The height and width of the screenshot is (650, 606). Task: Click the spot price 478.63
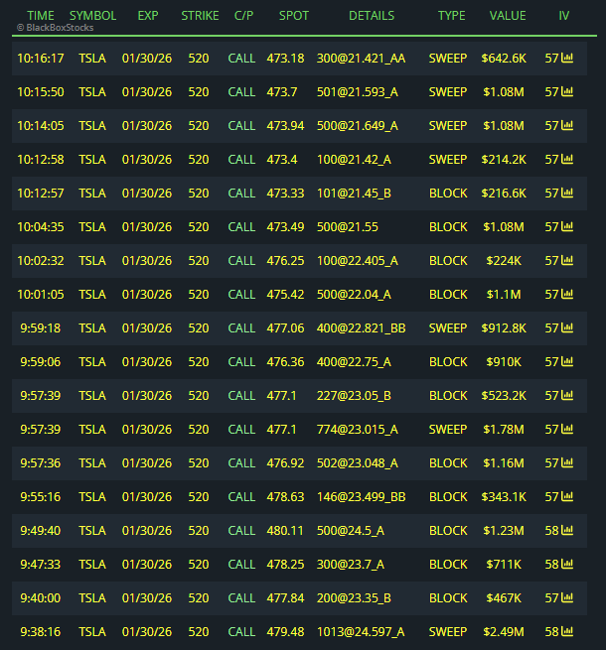point(285,496)
